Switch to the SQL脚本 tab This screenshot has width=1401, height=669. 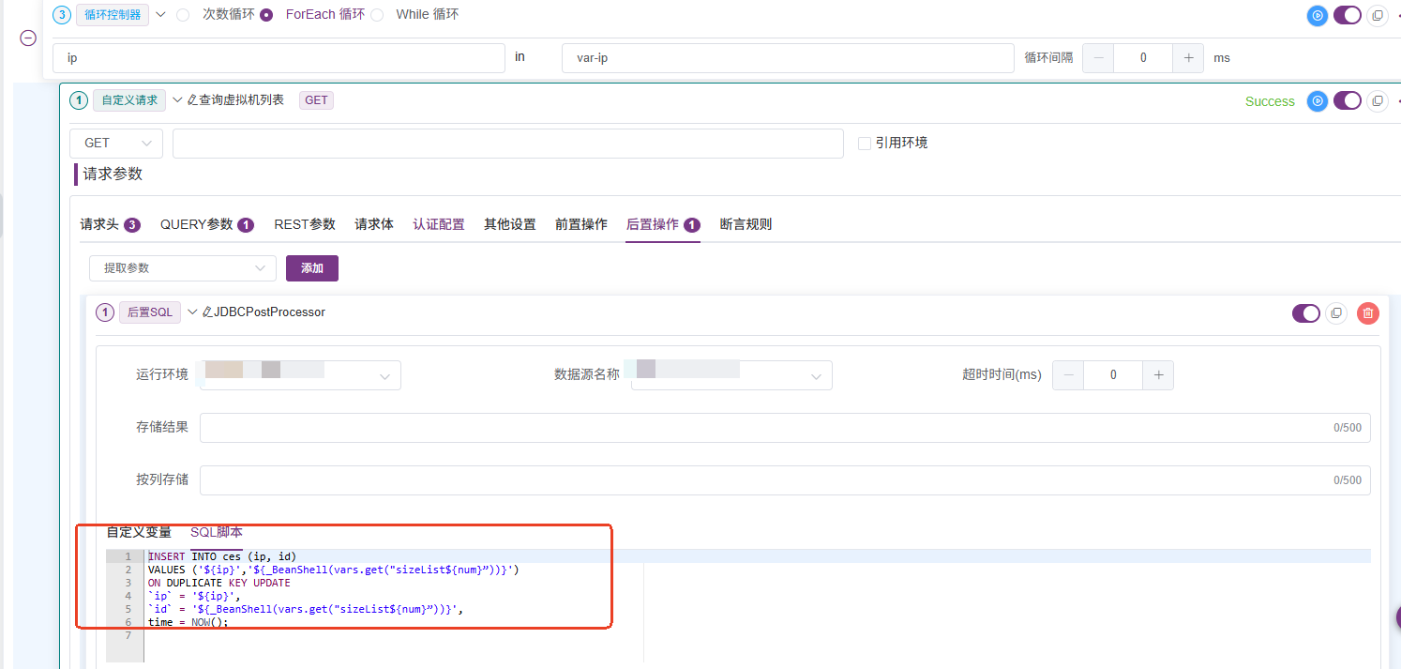point(217,532)
